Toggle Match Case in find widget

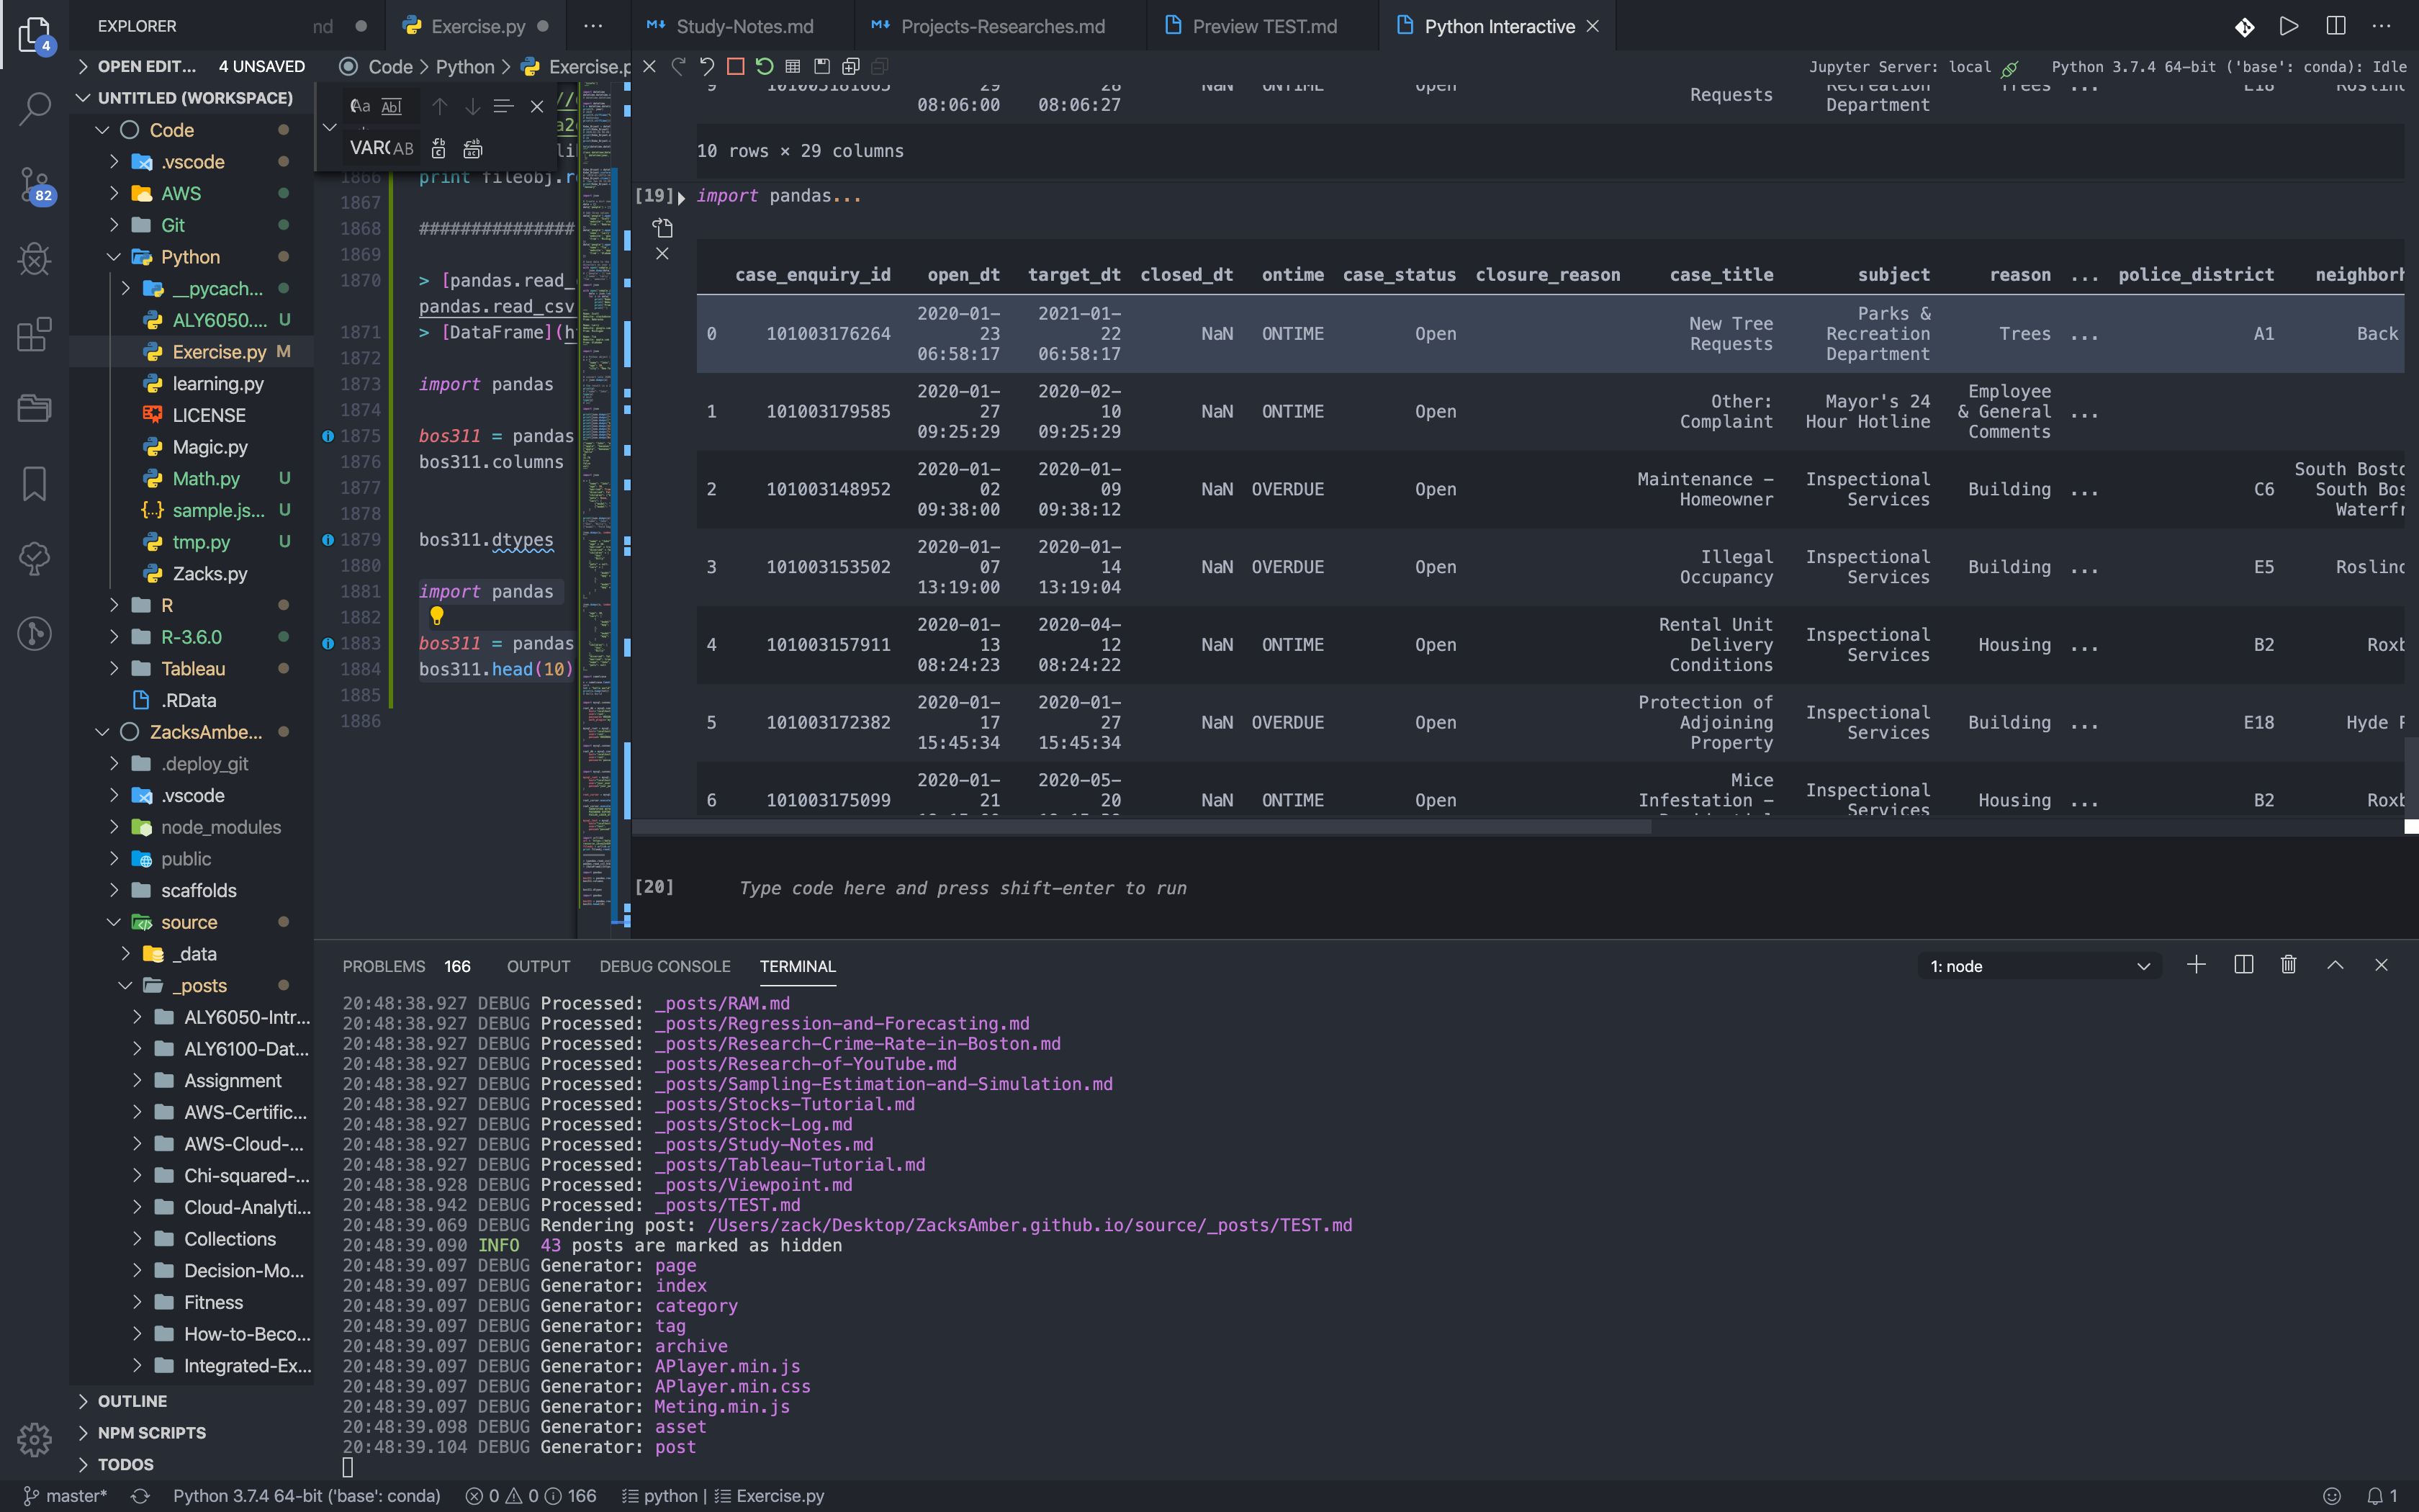(360, 107)
